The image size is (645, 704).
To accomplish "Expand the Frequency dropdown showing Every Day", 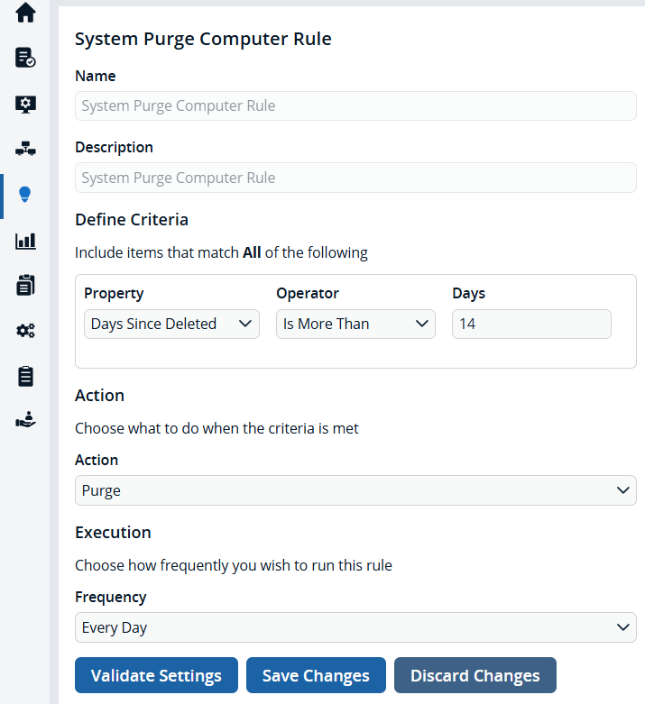I will tap(355, 627).
